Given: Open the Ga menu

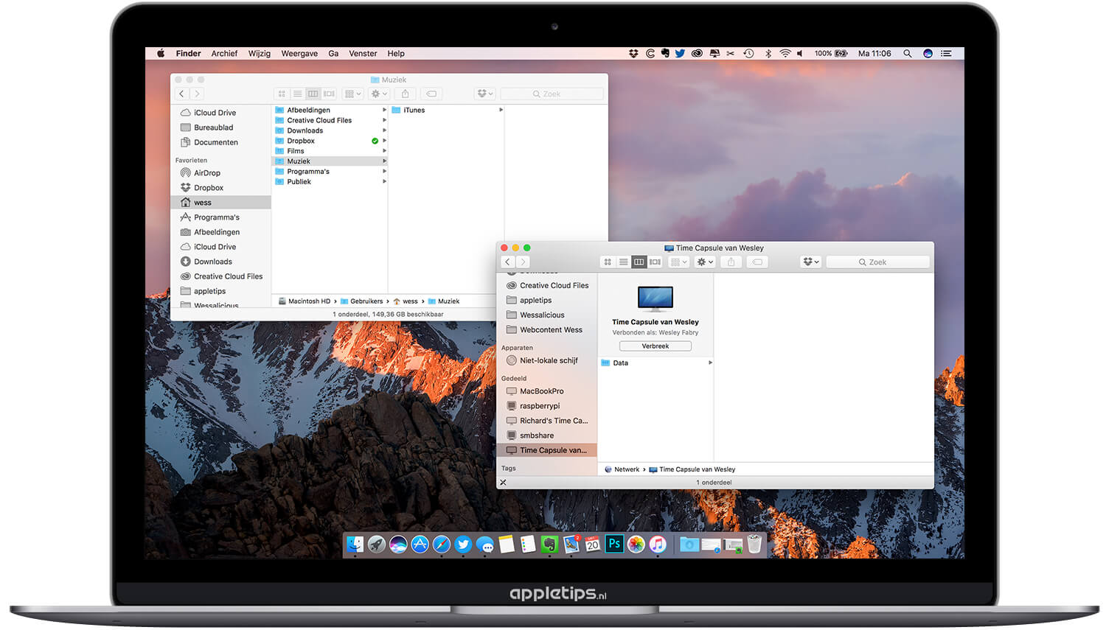Looking at the screenshot, I should click(x=333, y=54).
